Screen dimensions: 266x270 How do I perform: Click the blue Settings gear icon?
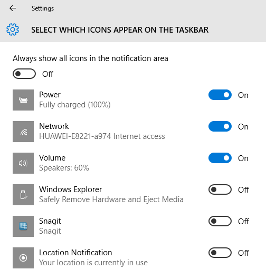13,29
